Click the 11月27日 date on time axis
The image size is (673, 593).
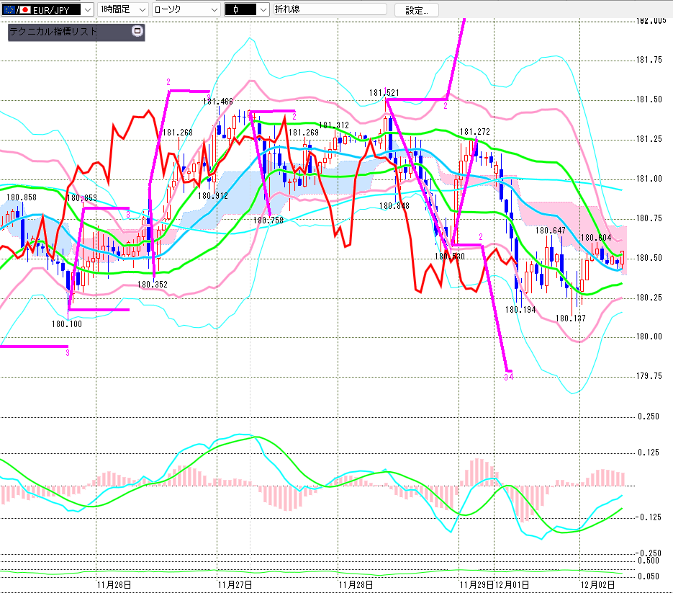click(235, 584)
